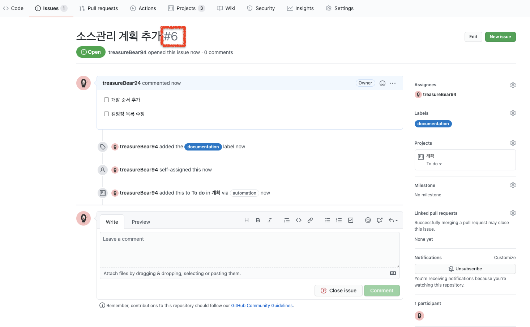Viewport: 530px width, 327px height.
Task: Open treasureBear94 assignee link in sidebar
Action: point(440,95)
